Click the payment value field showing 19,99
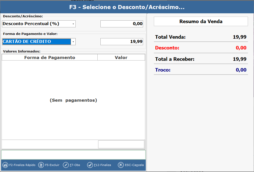The height and width of the screenshot is (172, 254). [x=122, y=42]
